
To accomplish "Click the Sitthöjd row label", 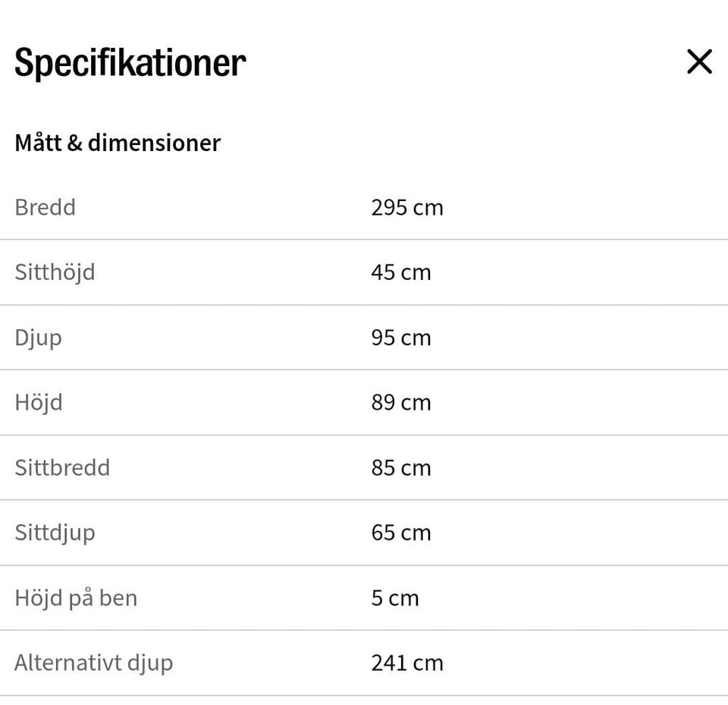I will [55, 272].
